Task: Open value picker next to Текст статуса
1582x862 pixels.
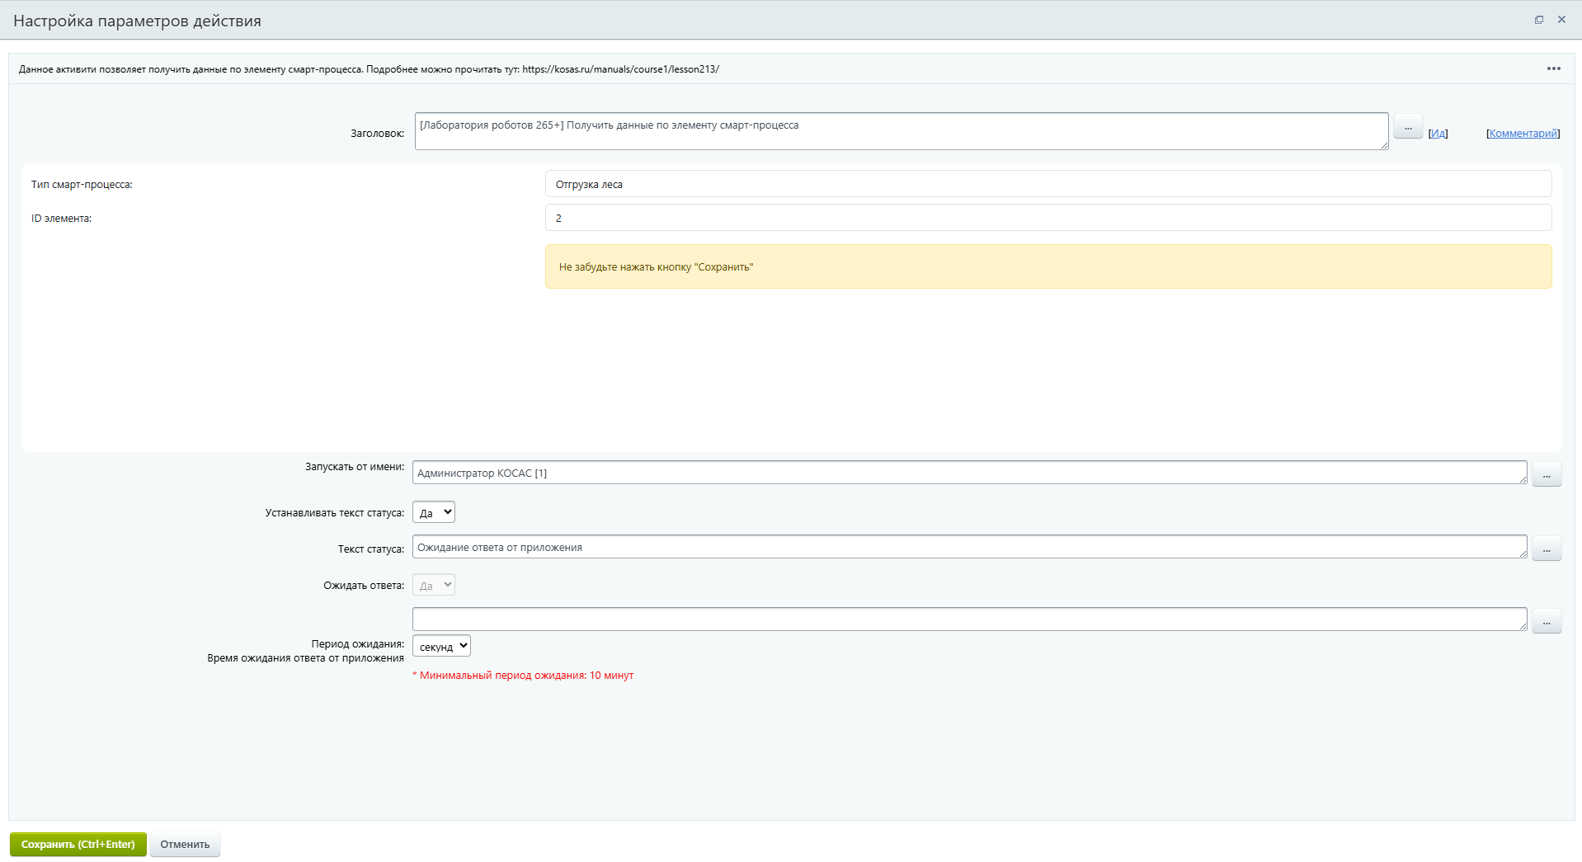Action: click(x=1546, y=549)
